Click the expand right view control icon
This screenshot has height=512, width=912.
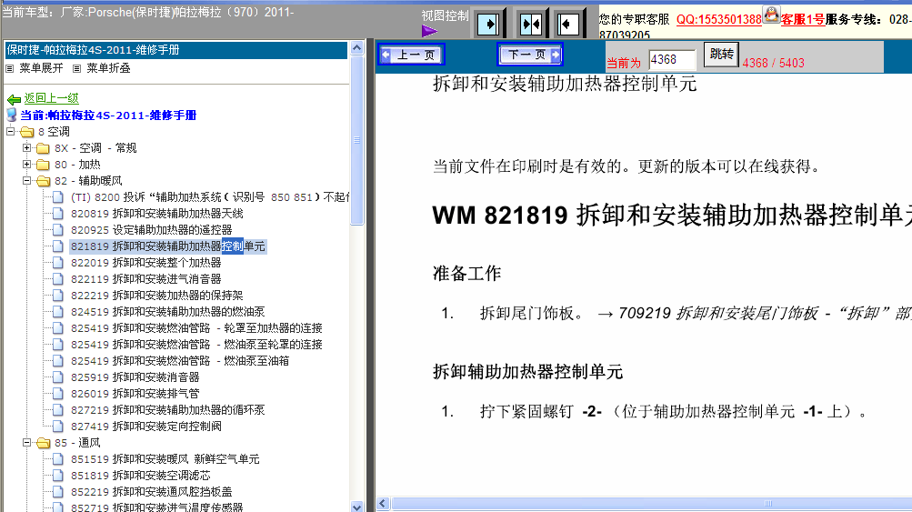(x=488, y=25)
